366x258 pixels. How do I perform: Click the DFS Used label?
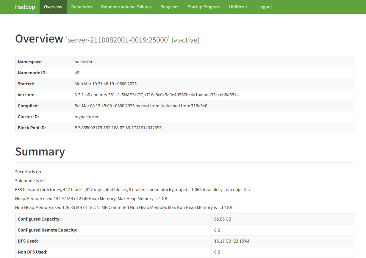tap(28, 241)
